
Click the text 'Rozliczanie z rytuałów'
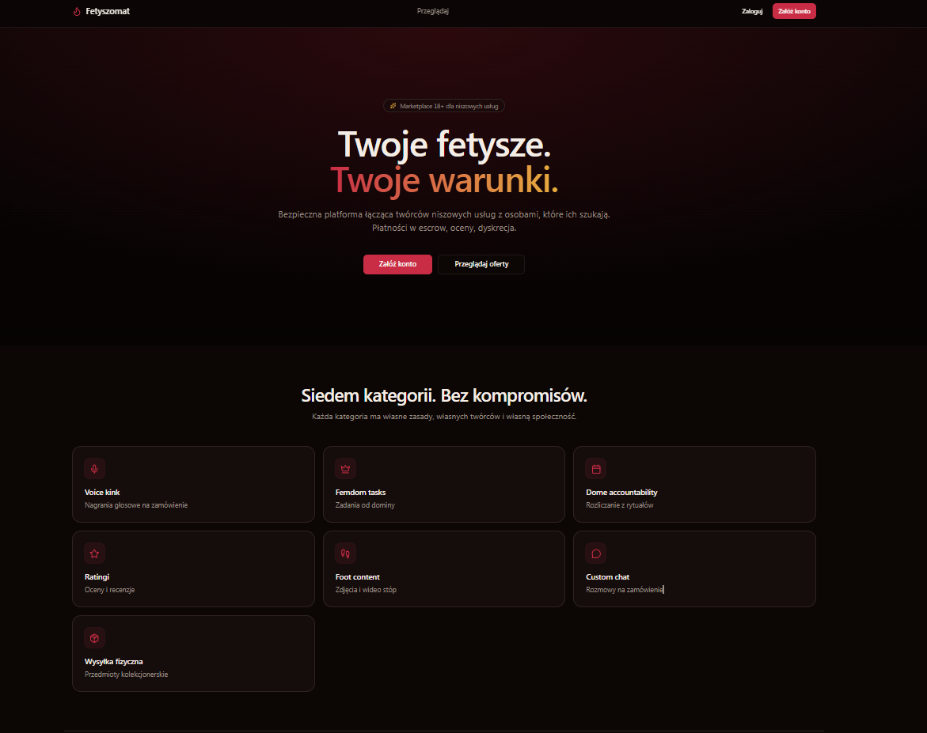click(x=620, y=505)
